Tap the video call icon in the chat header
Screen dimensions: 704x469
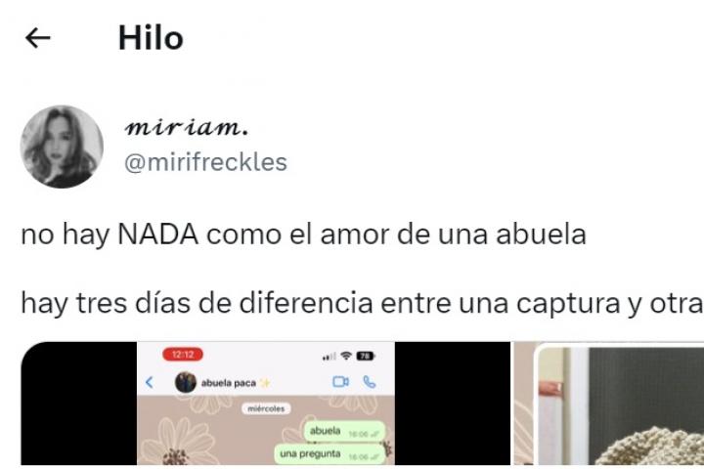(x=341, y=382)
